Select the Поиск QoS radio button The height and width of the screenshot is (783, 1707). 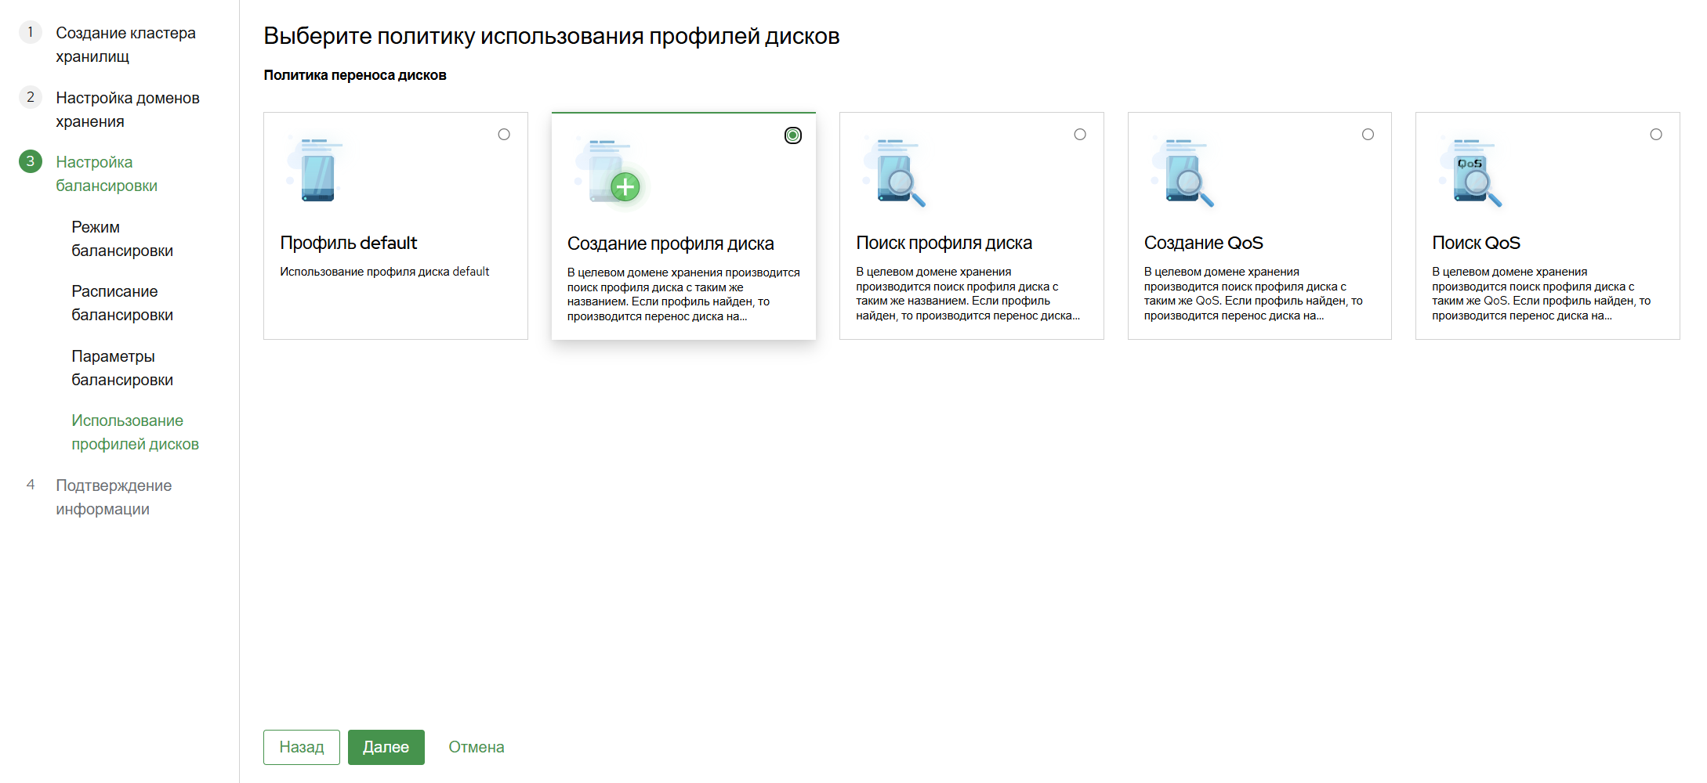pyautogui.click(x=1656, y=135)
